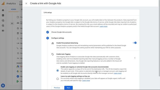Open Reports icon in left sidebar
Image resolution: width=160 pixels, height=90 pixels.
click(3, 15)
